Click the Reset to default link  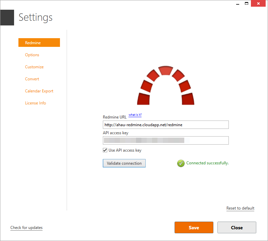coord(240,208)
